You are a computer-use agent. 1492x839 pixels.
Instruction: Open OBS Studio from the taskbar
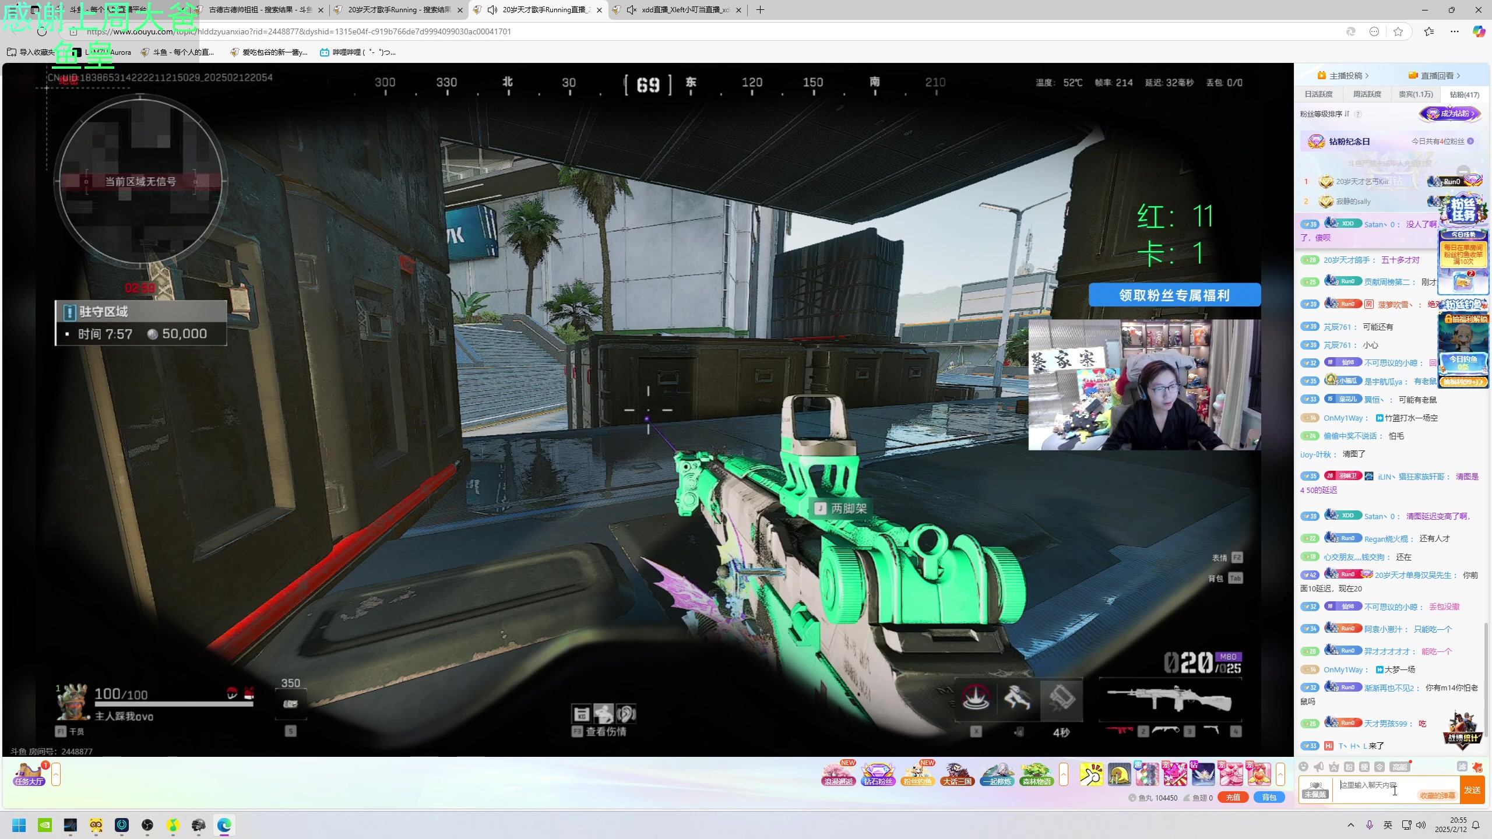click(147, 825)
